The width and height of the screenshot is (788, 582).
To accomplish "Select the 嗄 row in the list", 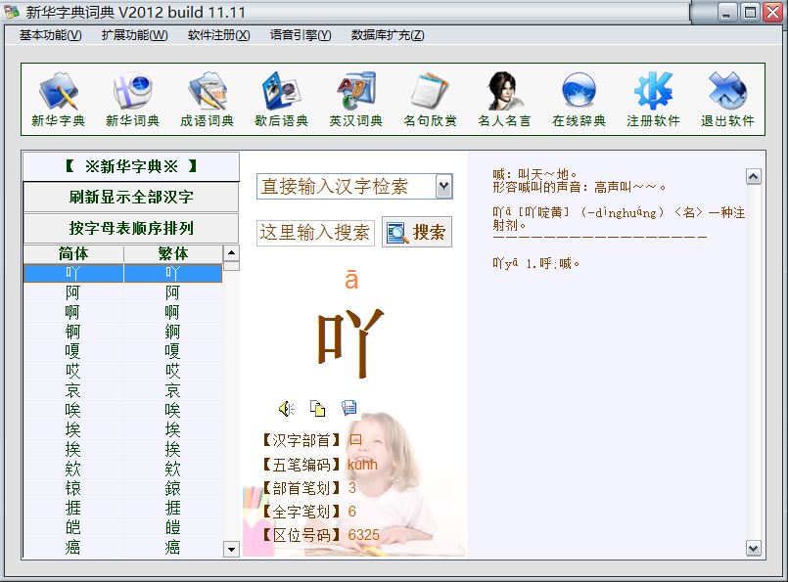I will coord(122,351).
